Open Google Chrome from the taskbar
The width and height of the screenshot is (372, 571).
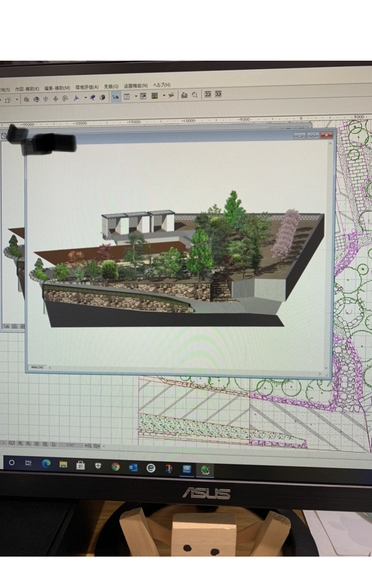(115, 467)
